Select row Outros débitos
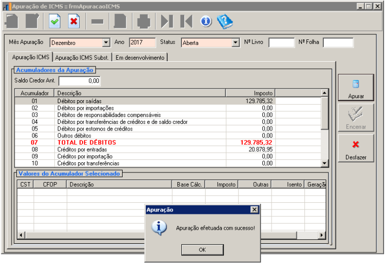The image size is (385, 263). click(168, 136)
